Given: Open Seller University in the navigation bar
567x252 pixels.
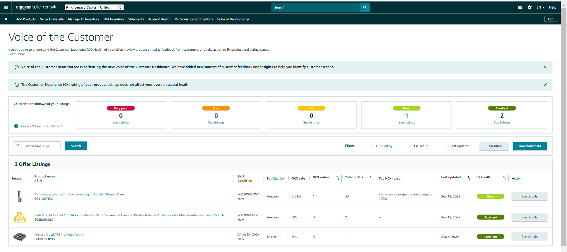Looking at the screenshot, I should [x=52, y=19].
